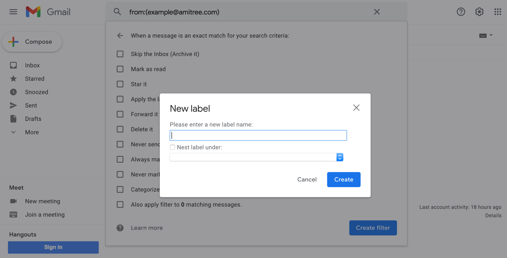The image size is (507, 258).
Task: Check the Star it filter option
Action: (x=120, y=84)
